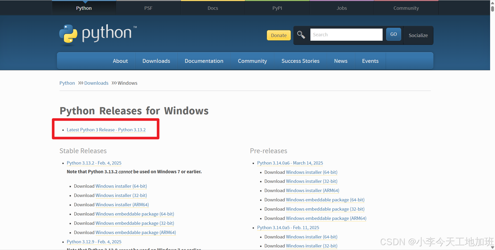
Task: Download 3.13.2 Windows installer (32-bit)
Action: tap(121, 195)
